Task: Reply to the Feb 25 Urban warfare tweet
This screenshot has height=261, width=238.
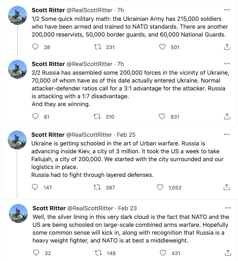Action: point(35,187)
